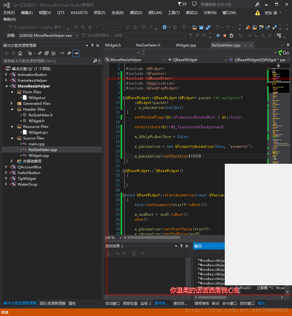Image resolution: width=292 pixels, height=316 pixels.
Task: Open the VASSISTX menu
Action: pos(79,13)
